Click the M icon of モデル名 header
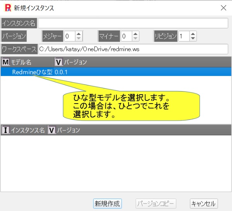This screenshot has width=232, height=211. pyautogui.click(x=6, y=62)
